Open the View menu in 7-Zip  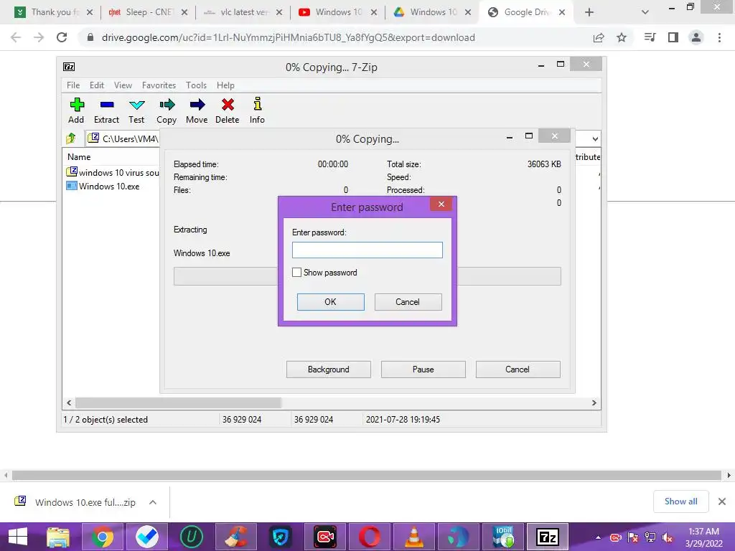click(123, 85)
